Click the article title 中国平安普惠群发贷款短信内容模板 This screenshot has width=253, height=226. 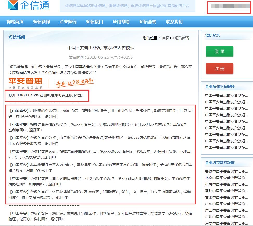[101, 48]
